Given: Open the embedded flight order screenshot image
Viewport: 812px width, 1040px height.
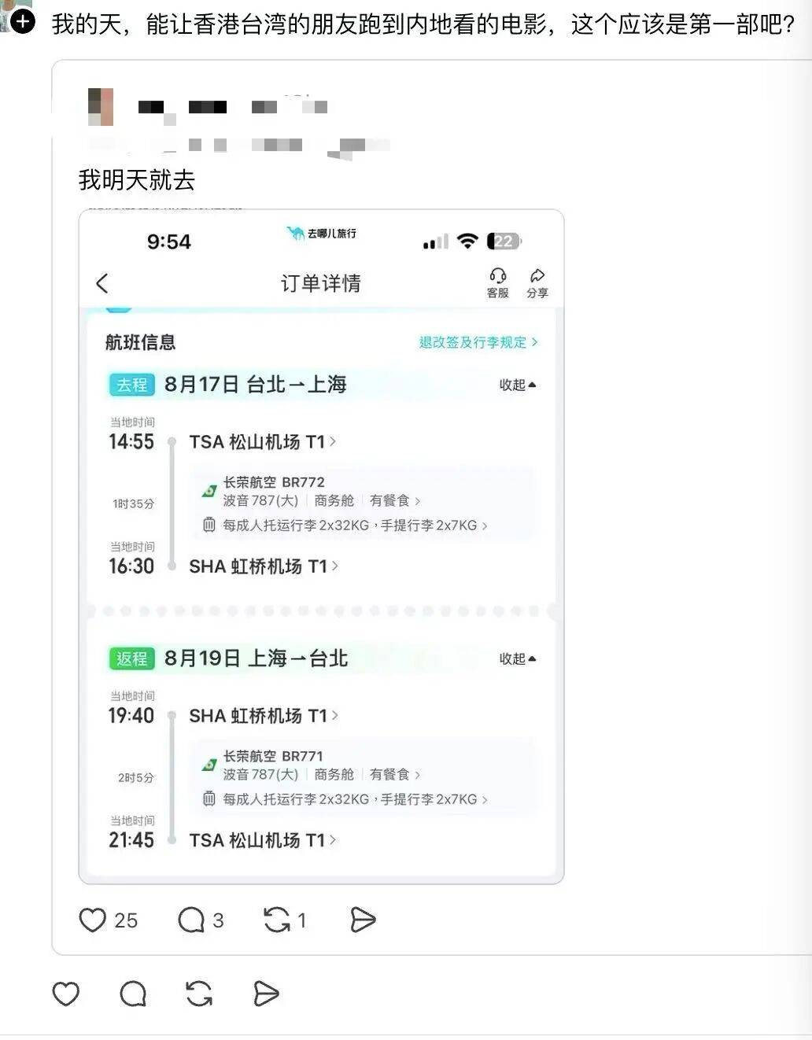Looking at the screenshot, I should tap(321, 547).
